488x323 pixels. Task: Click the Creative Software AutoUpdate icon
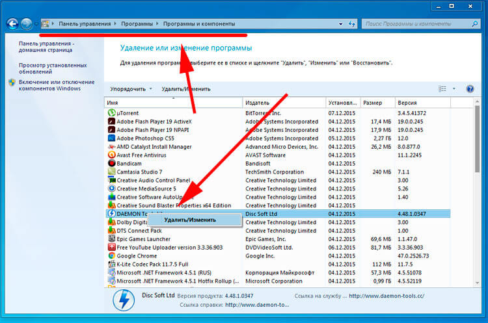[x=111, y=197]
